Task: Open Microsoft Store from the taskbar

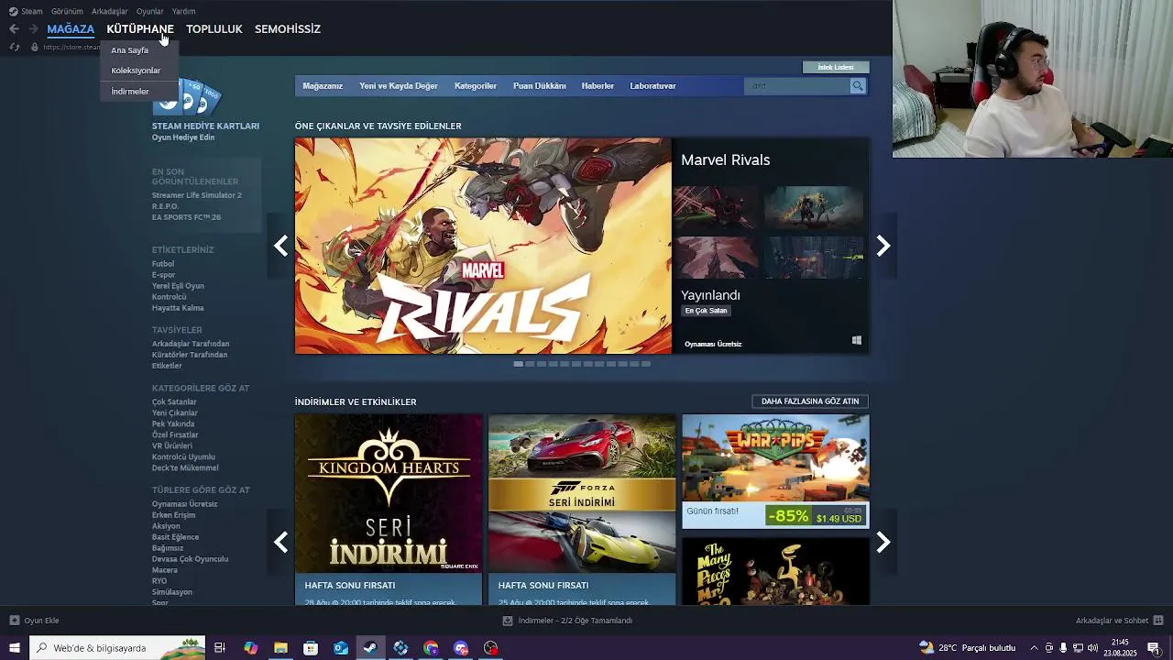Action: pyautogui.click(x=311, y=648)
